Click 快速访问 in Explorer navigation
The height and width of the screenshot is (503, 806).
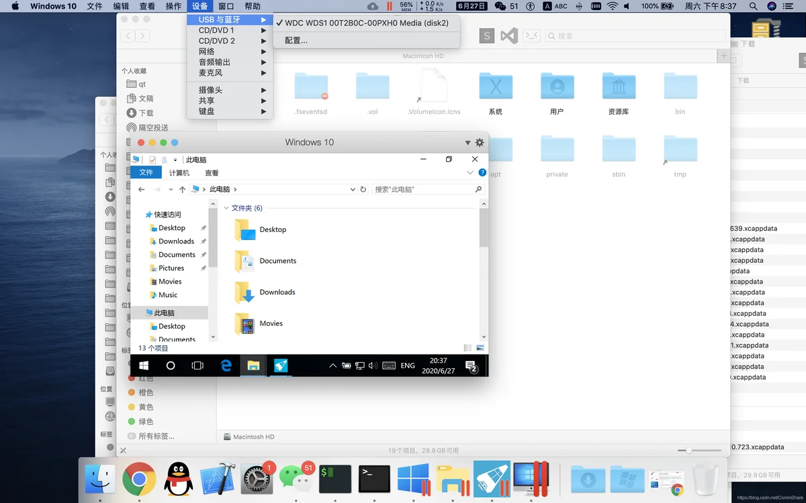click(168, 215)
